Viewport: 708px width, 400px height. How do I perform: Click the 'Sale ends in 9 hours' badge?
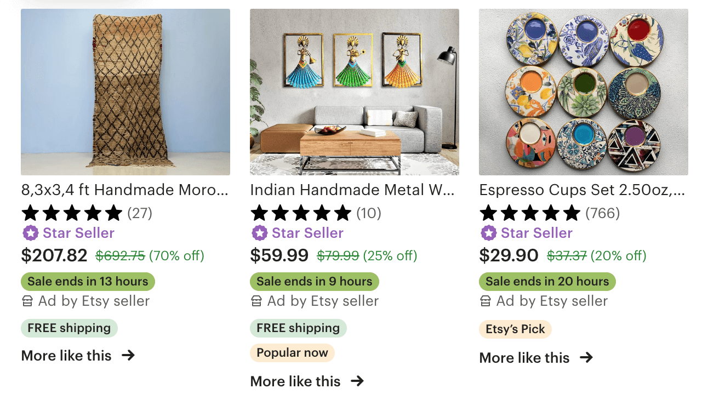[x=314, y=281]
